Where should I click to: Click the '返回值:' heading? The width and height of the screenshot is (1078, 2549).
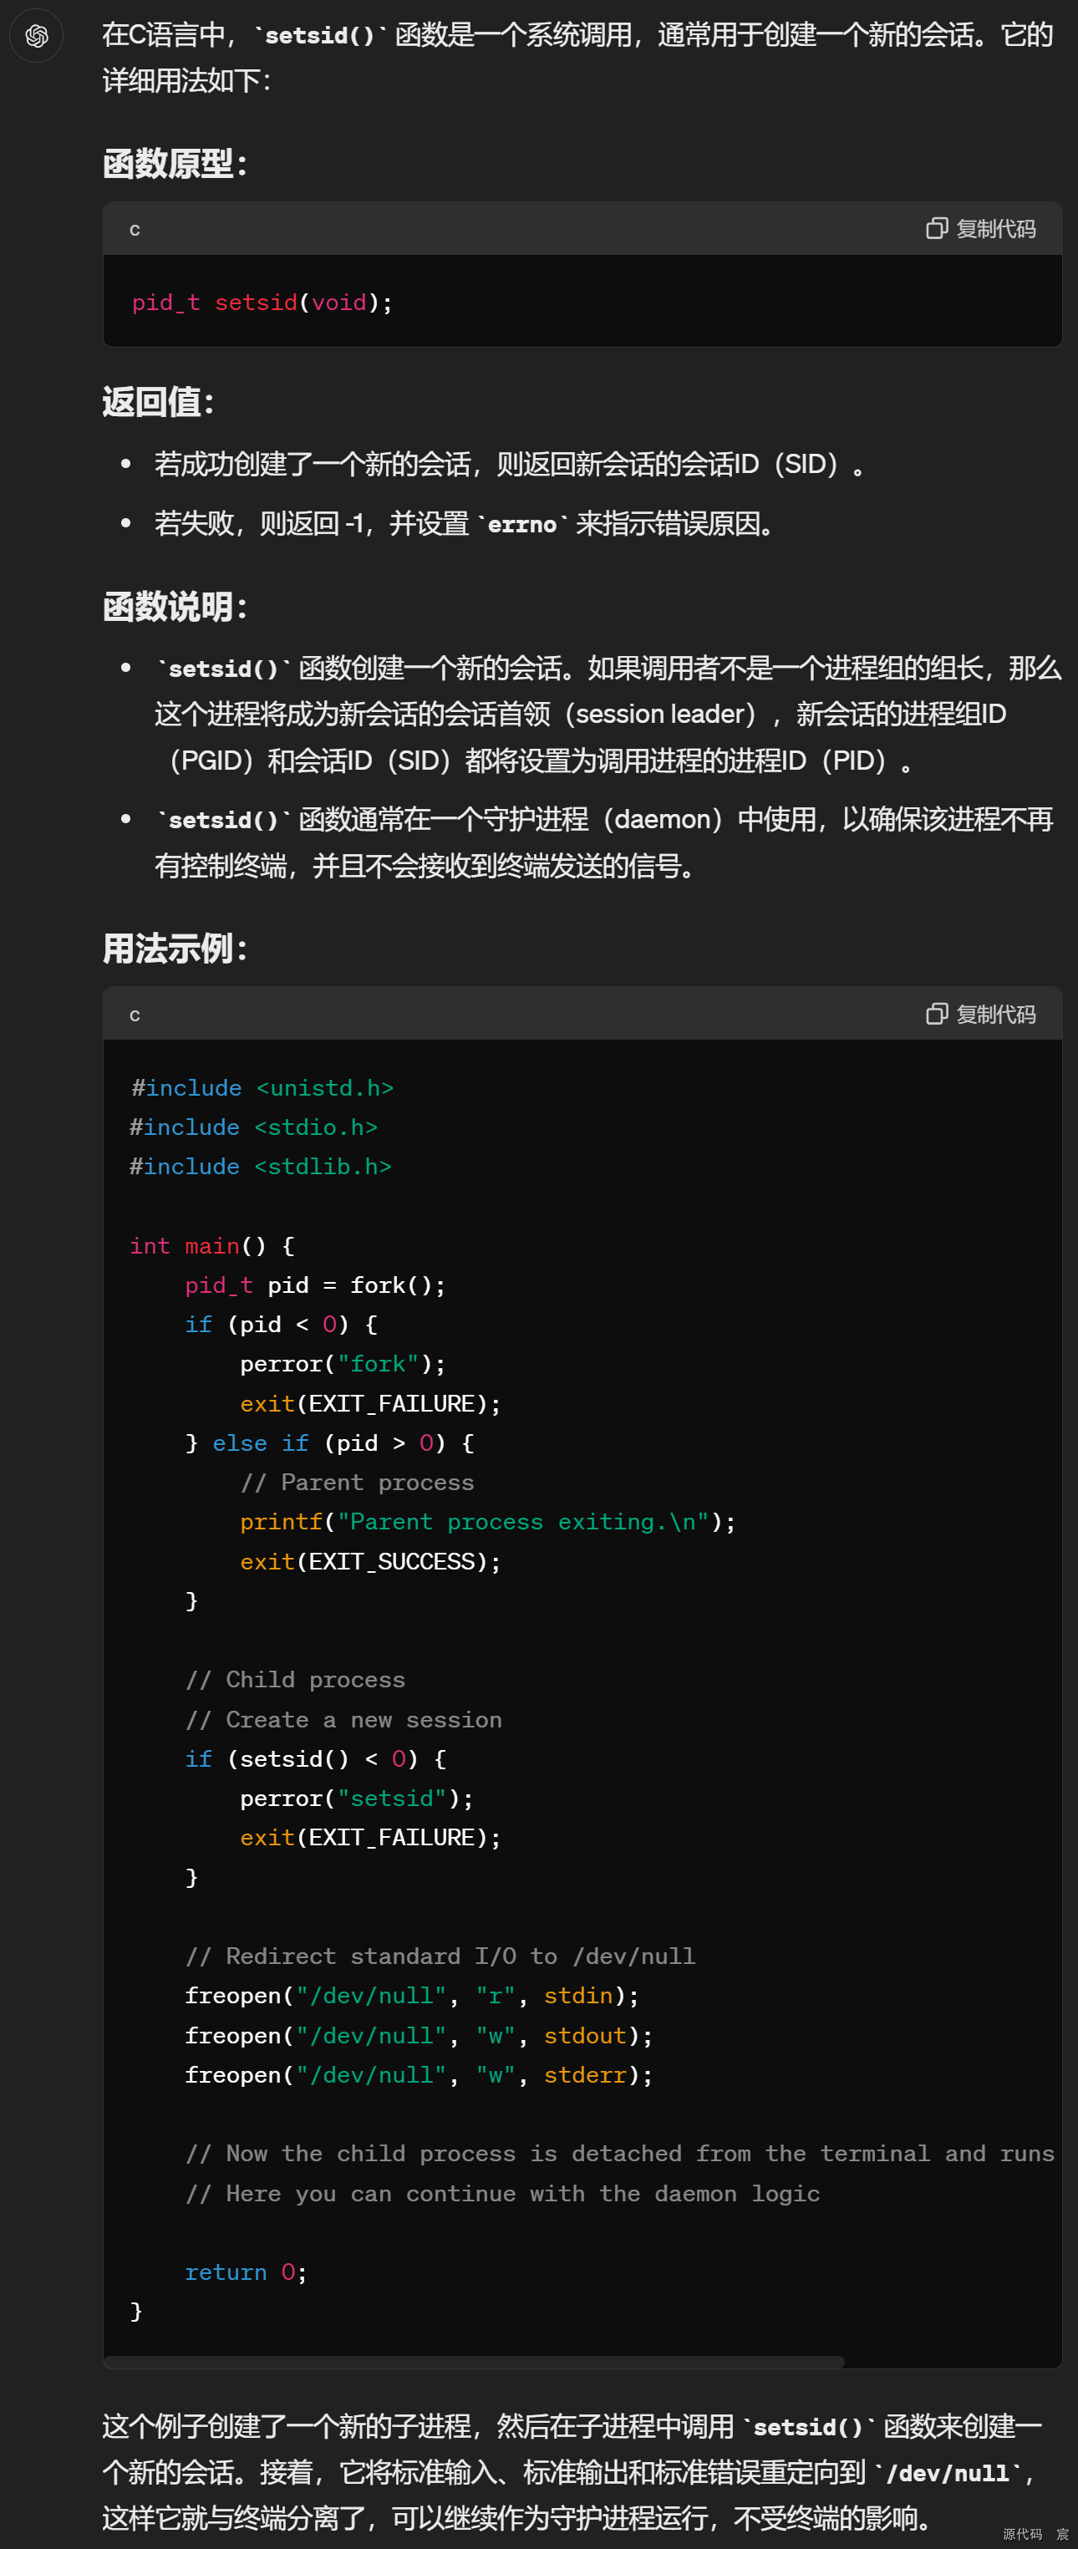pyautogui.click(x=158, y=402)
